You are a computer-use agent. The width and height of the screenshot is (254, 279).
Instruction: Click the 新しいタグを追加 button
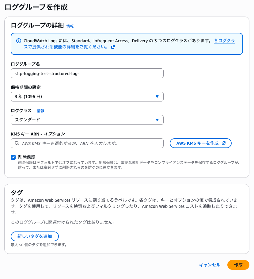point(35,236)
